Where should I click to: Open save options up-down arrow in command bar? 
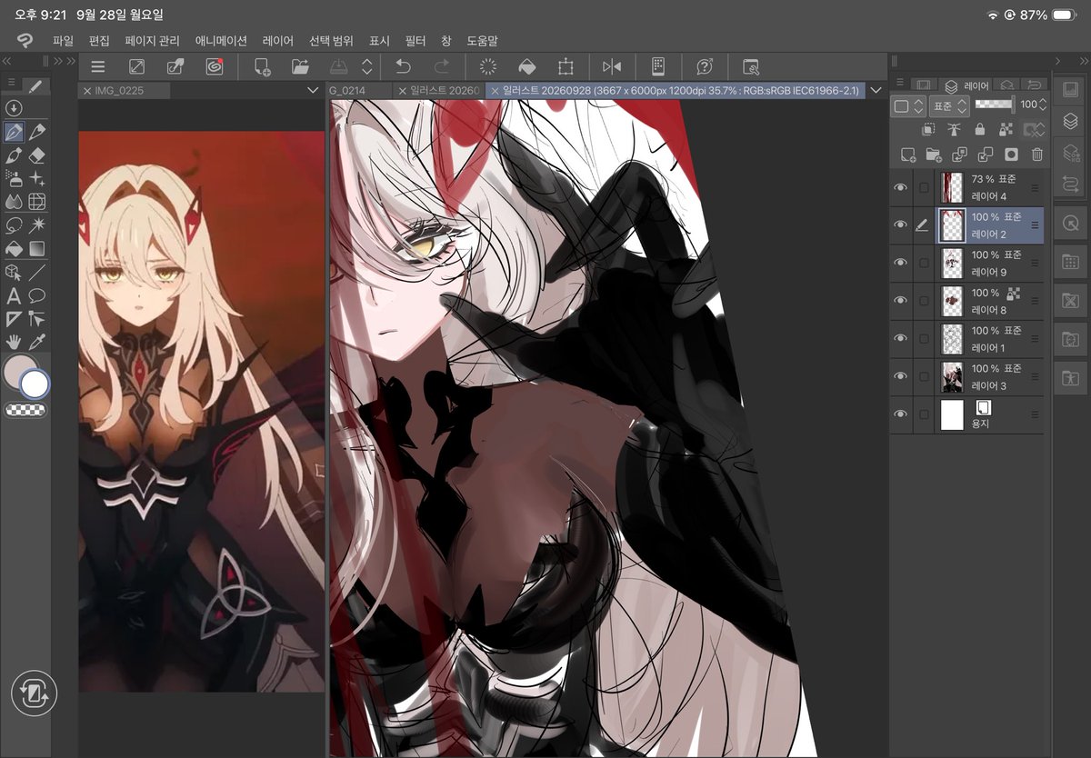tap(366, 66)
